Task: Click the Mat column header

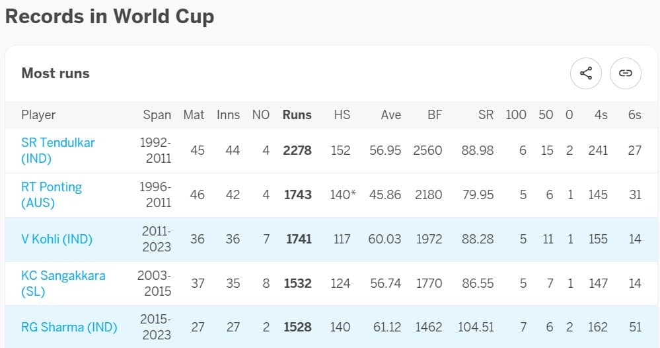Action: point(194,114)
